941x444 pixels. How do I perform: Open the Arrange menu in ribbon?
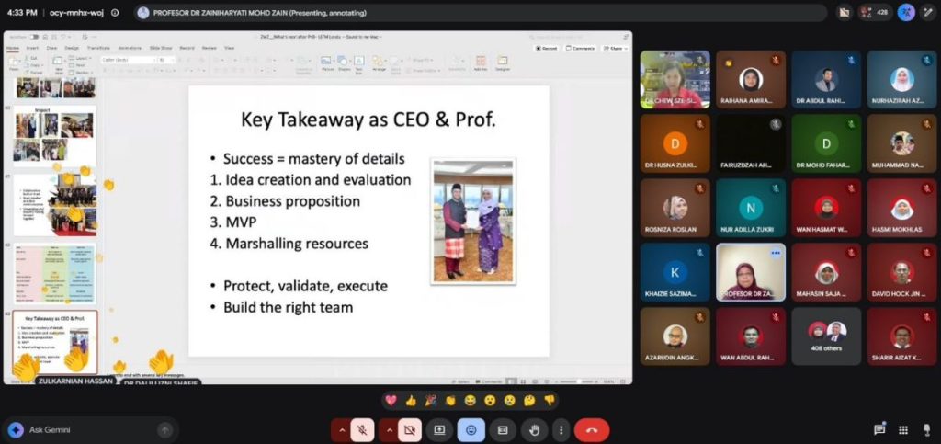379,63
